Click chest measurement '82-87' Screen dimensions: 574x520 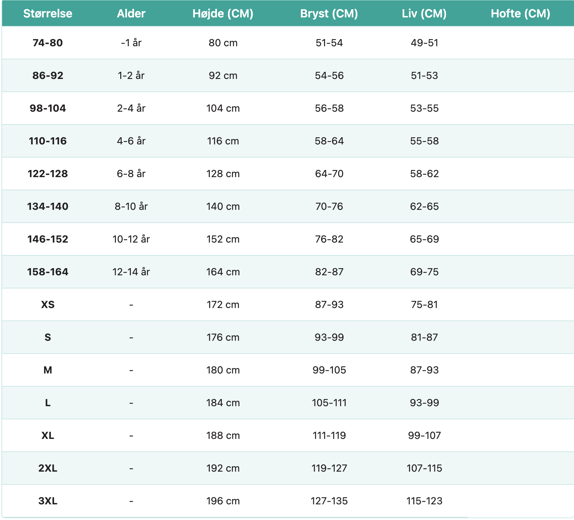tap(329, 272)
